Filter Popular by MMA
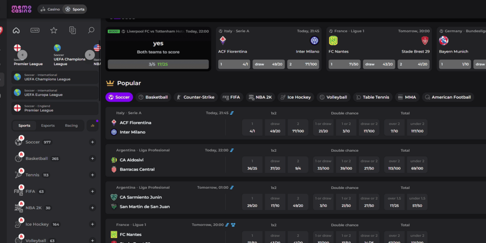Image resolution: width=486 pixels, height=243 pixels. tap(407, 97)
